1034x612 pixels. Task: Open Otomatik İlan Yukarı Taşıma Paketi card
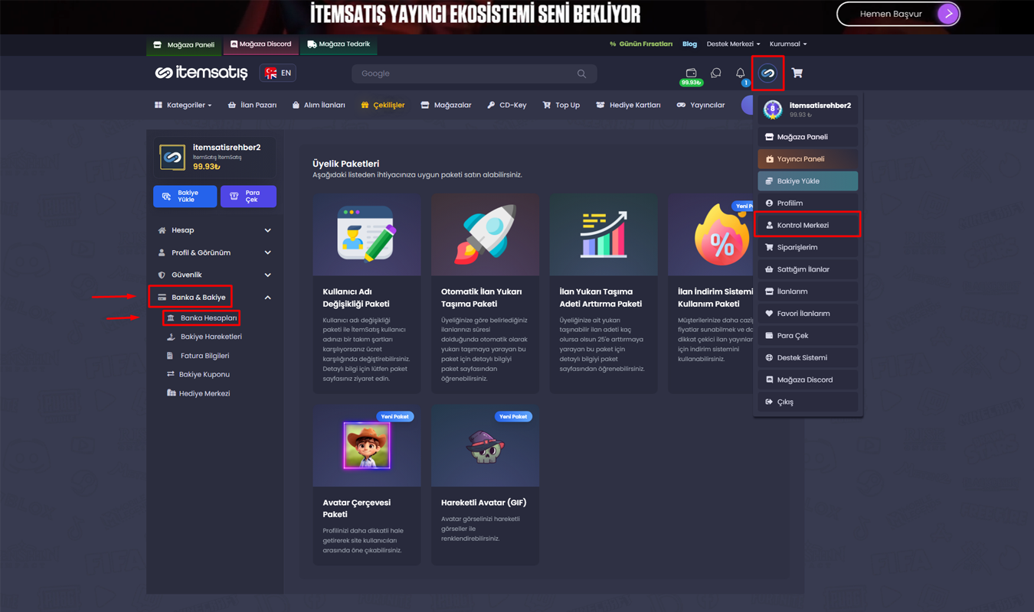[x=485, y=294]
